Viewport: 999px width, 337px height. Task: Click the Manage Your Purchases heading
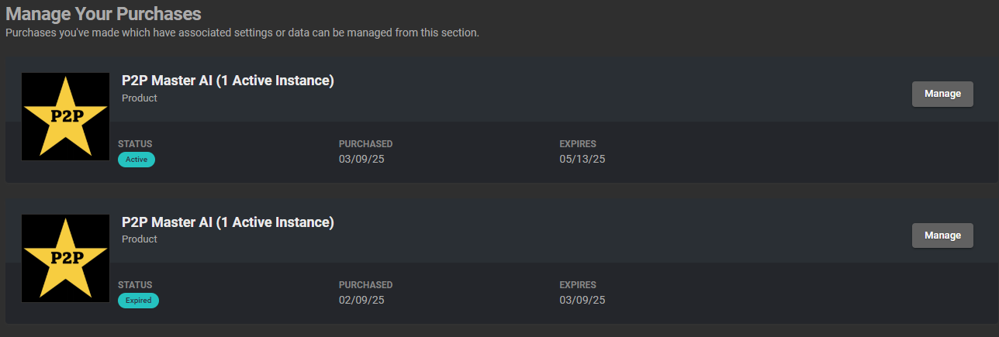pos(103,14)
